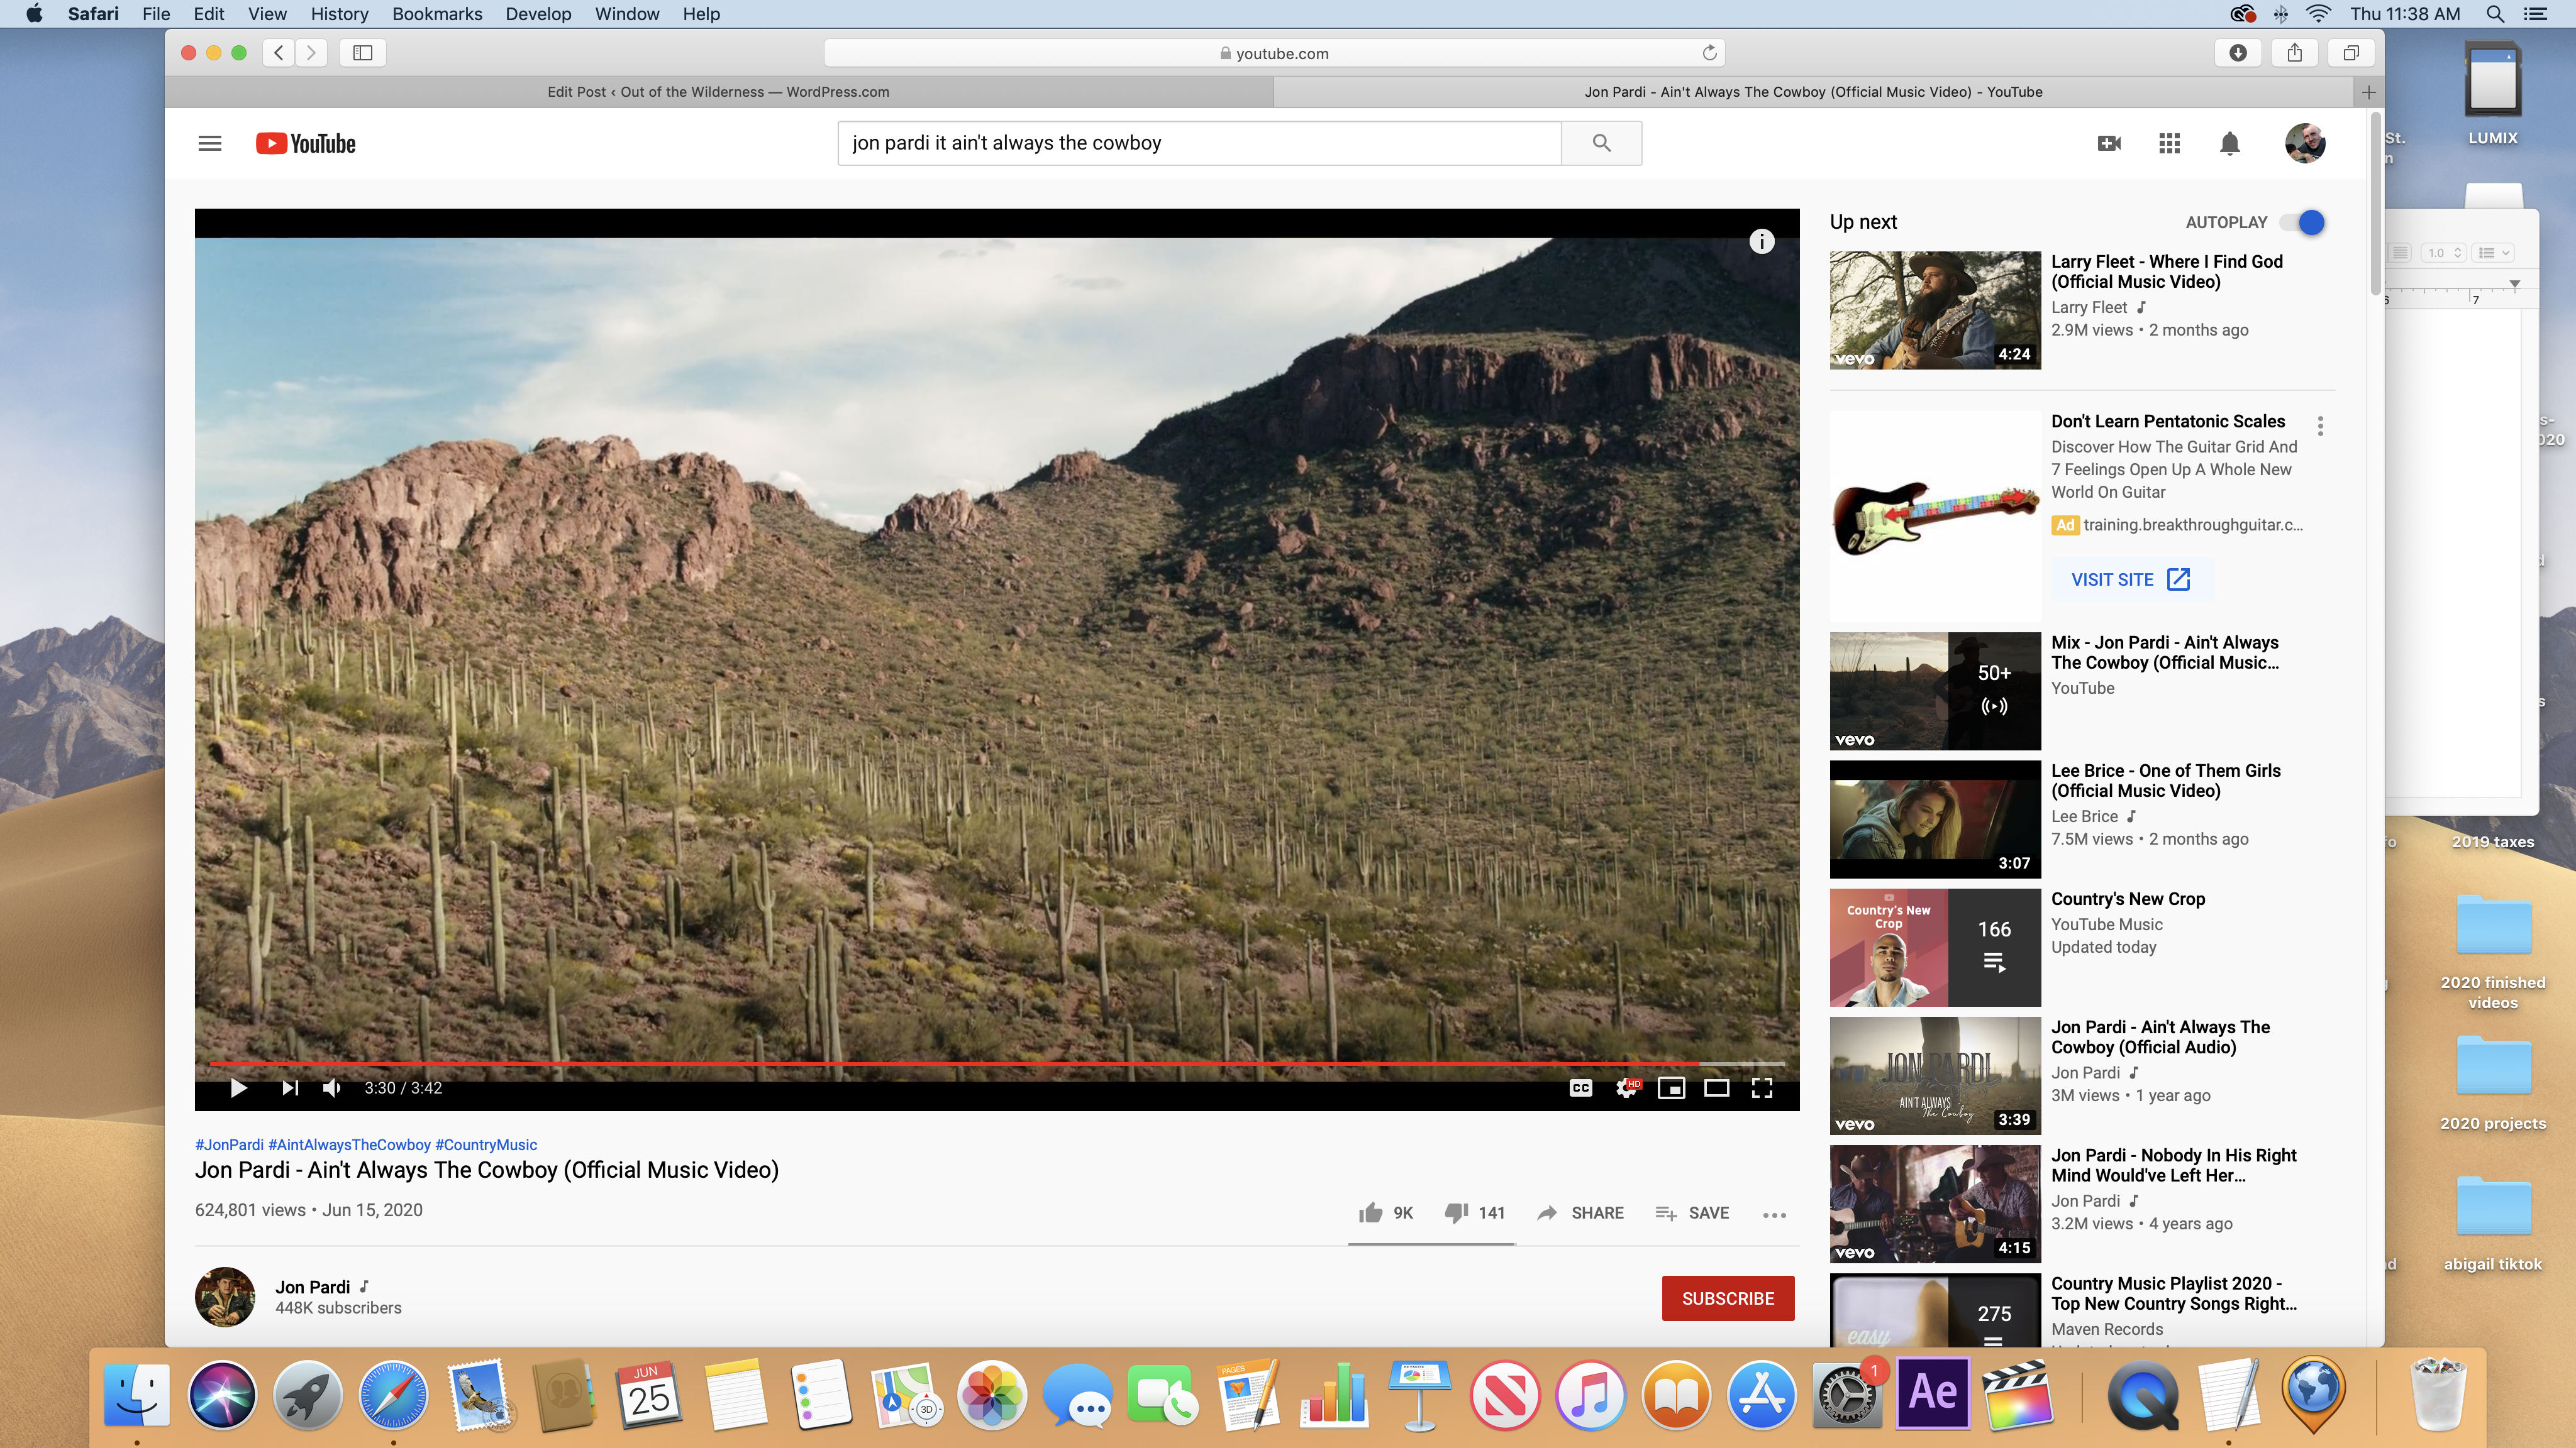Click the red SUBSCRIBE button
Viewport: 2576px width, 1448px height.
coord(1727,1298)
